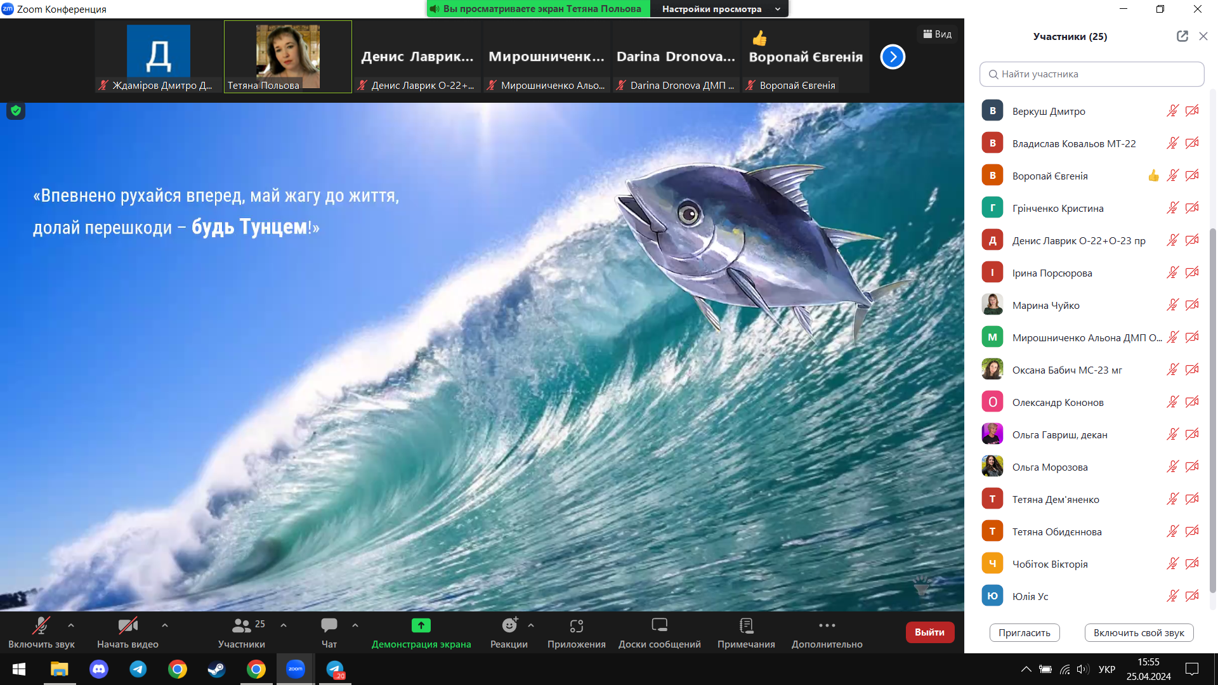Click the Пригласить button
Image resolution: width=1218 pixels, height=685 pixels.
click(x=1024, y=632)
